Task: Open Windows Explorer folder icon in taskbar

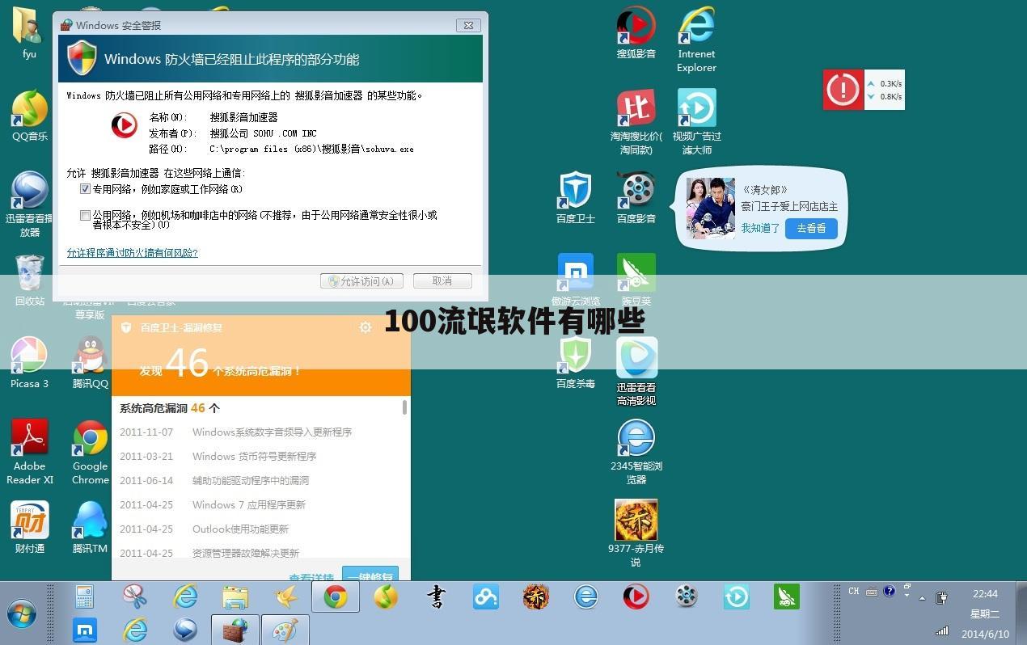Action: pyautogui.click(x=235, y=597)
